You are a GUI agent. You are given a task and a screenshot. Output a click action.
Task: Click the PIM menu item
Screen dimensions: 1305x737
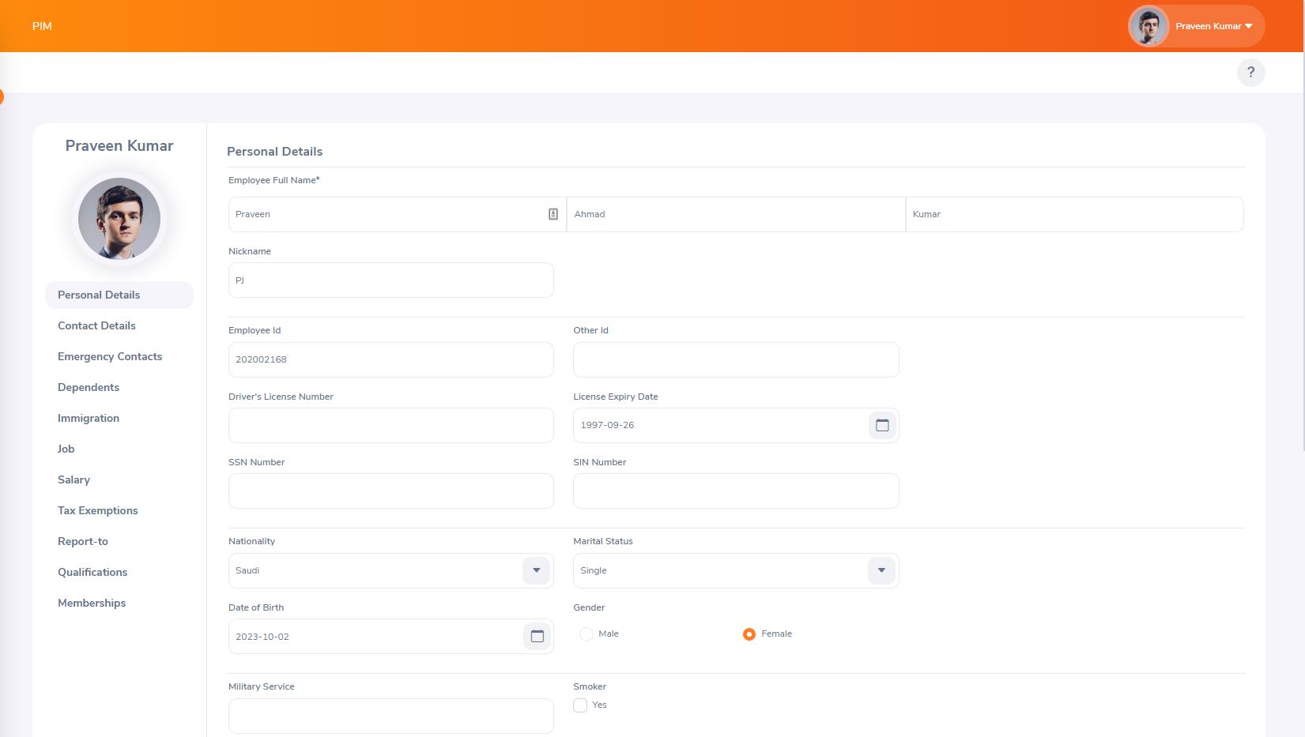click(41, 25)
